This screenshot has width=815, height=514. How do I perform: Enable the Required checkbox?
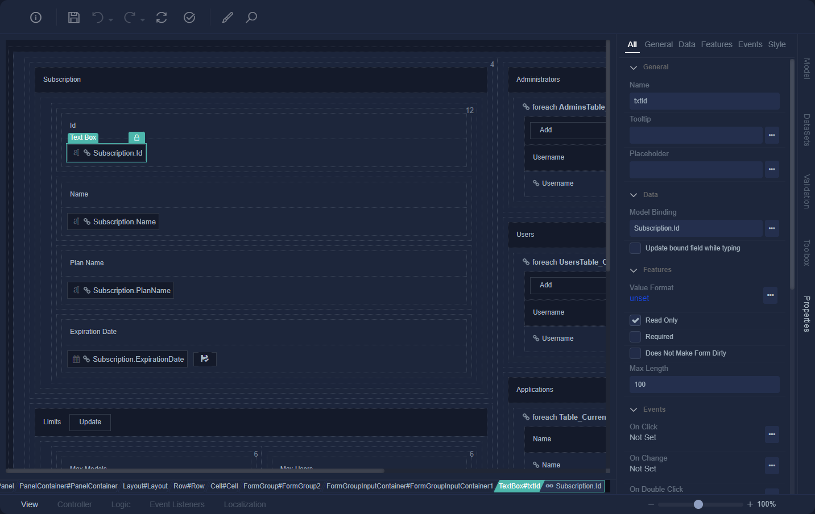635,337
